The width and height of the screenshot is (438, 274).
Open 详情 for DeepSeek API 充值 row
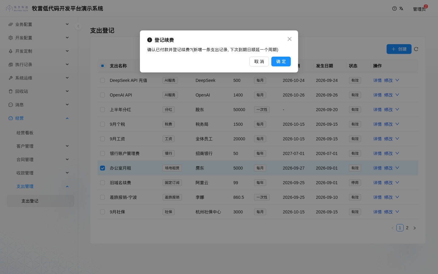click(x=377, y=80)
